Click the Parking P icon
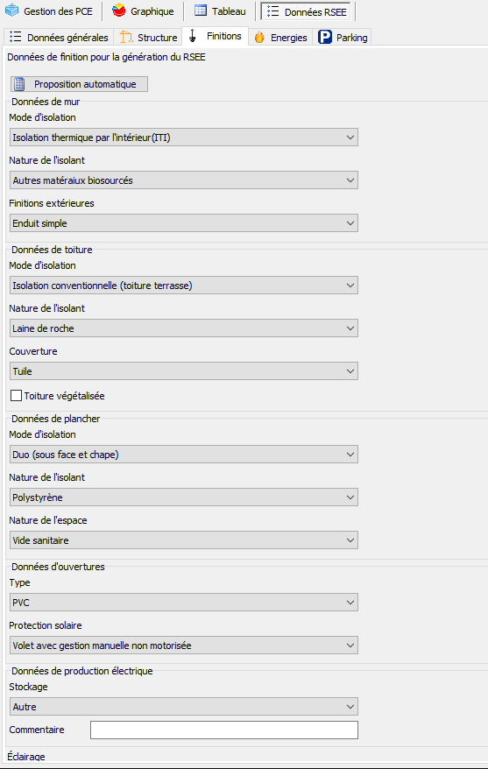Viewport: 488px width, 769px height. 325,37
